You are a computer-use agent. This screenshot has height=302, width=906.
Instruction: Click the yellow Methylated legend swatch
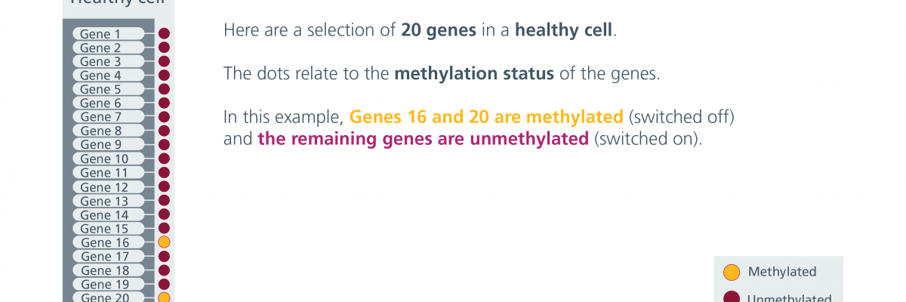(x=732, y=272)
